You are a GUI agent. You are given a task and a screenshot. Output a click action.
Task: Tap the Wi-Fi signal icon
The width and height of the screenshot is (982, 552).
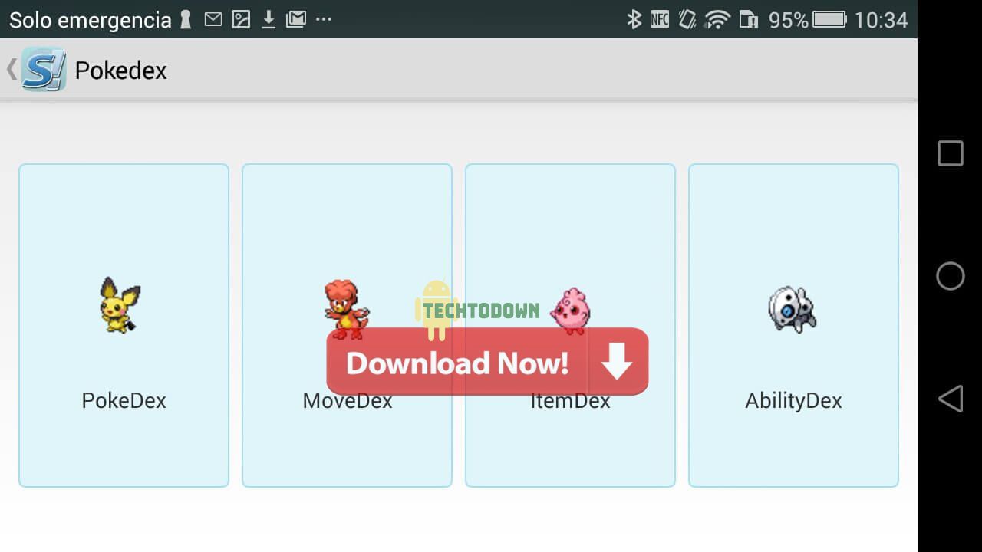(717, 19)
